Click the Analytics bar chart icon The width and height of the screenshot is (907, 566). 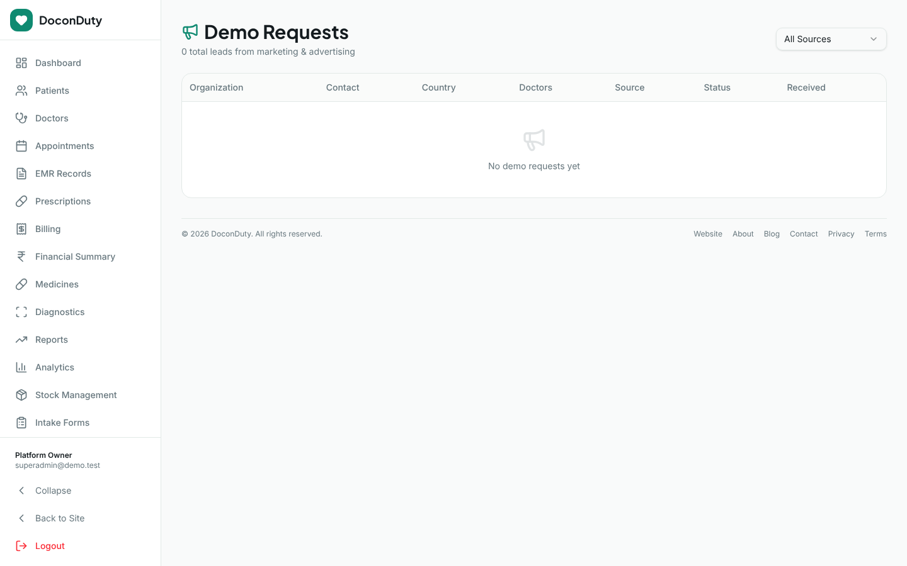tap(21, 367)
